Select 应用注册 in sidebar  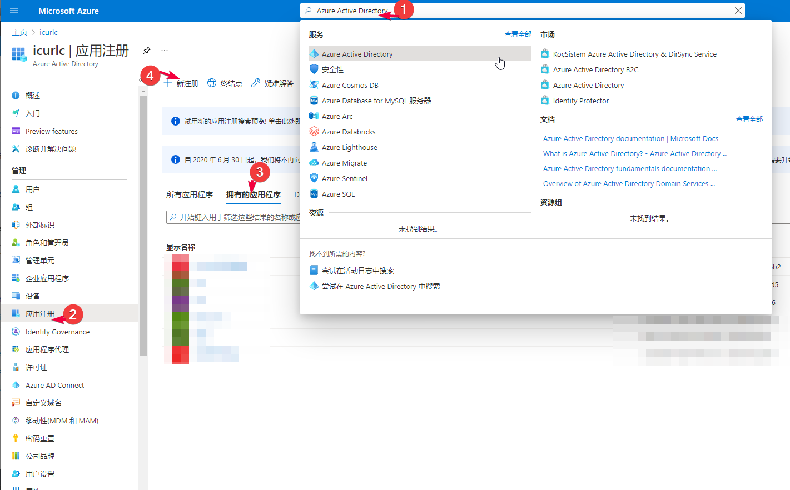[69, 314]
